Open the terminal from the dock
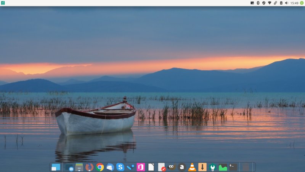The height and width of the screenshot is (172, 305). point(233,167)
